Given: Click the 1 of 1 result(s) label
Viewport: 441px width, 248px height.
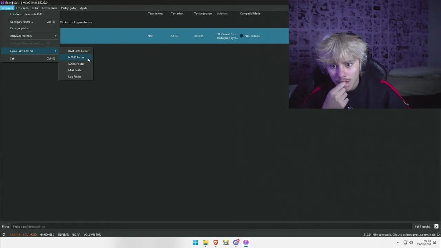Looking at the screenshot, I should point(423,227).
